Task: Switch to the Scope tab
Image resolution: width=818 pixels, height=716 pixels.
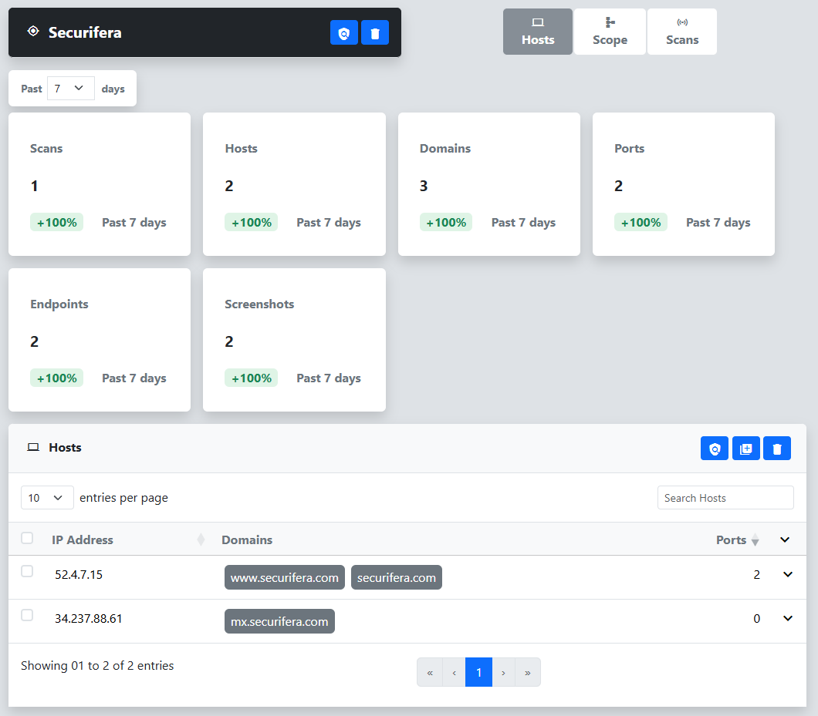Action: tap(610, 32)
